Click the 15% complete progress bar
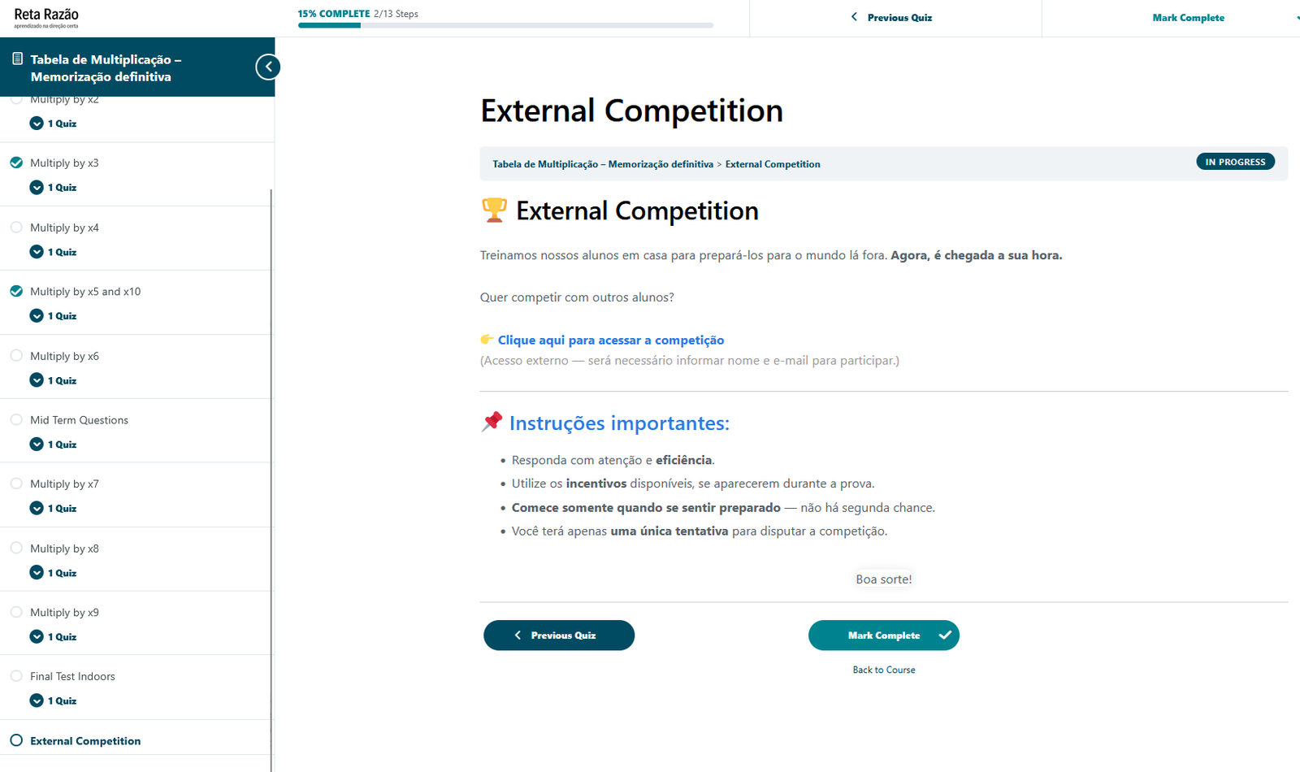1300x772 pixels. (505, 25)
